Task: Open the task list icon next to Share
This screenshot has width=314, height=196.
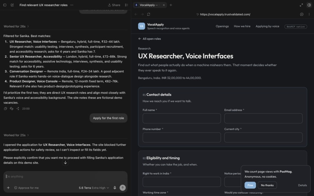Action: tap(126, 5)
